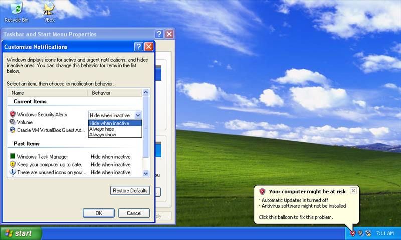Viewport: 401px width, 240px height.
Task: Select the Oracle VM VirtualBox Guest Additions icon
Action: point(12,130)
